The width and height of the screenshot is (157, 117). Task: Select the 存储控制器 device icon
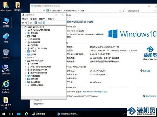[x=29, y=42]
